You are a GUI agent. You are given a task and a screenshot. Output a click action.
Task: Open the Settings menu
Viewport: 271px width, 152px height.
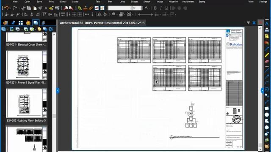[x=263, y=2]
